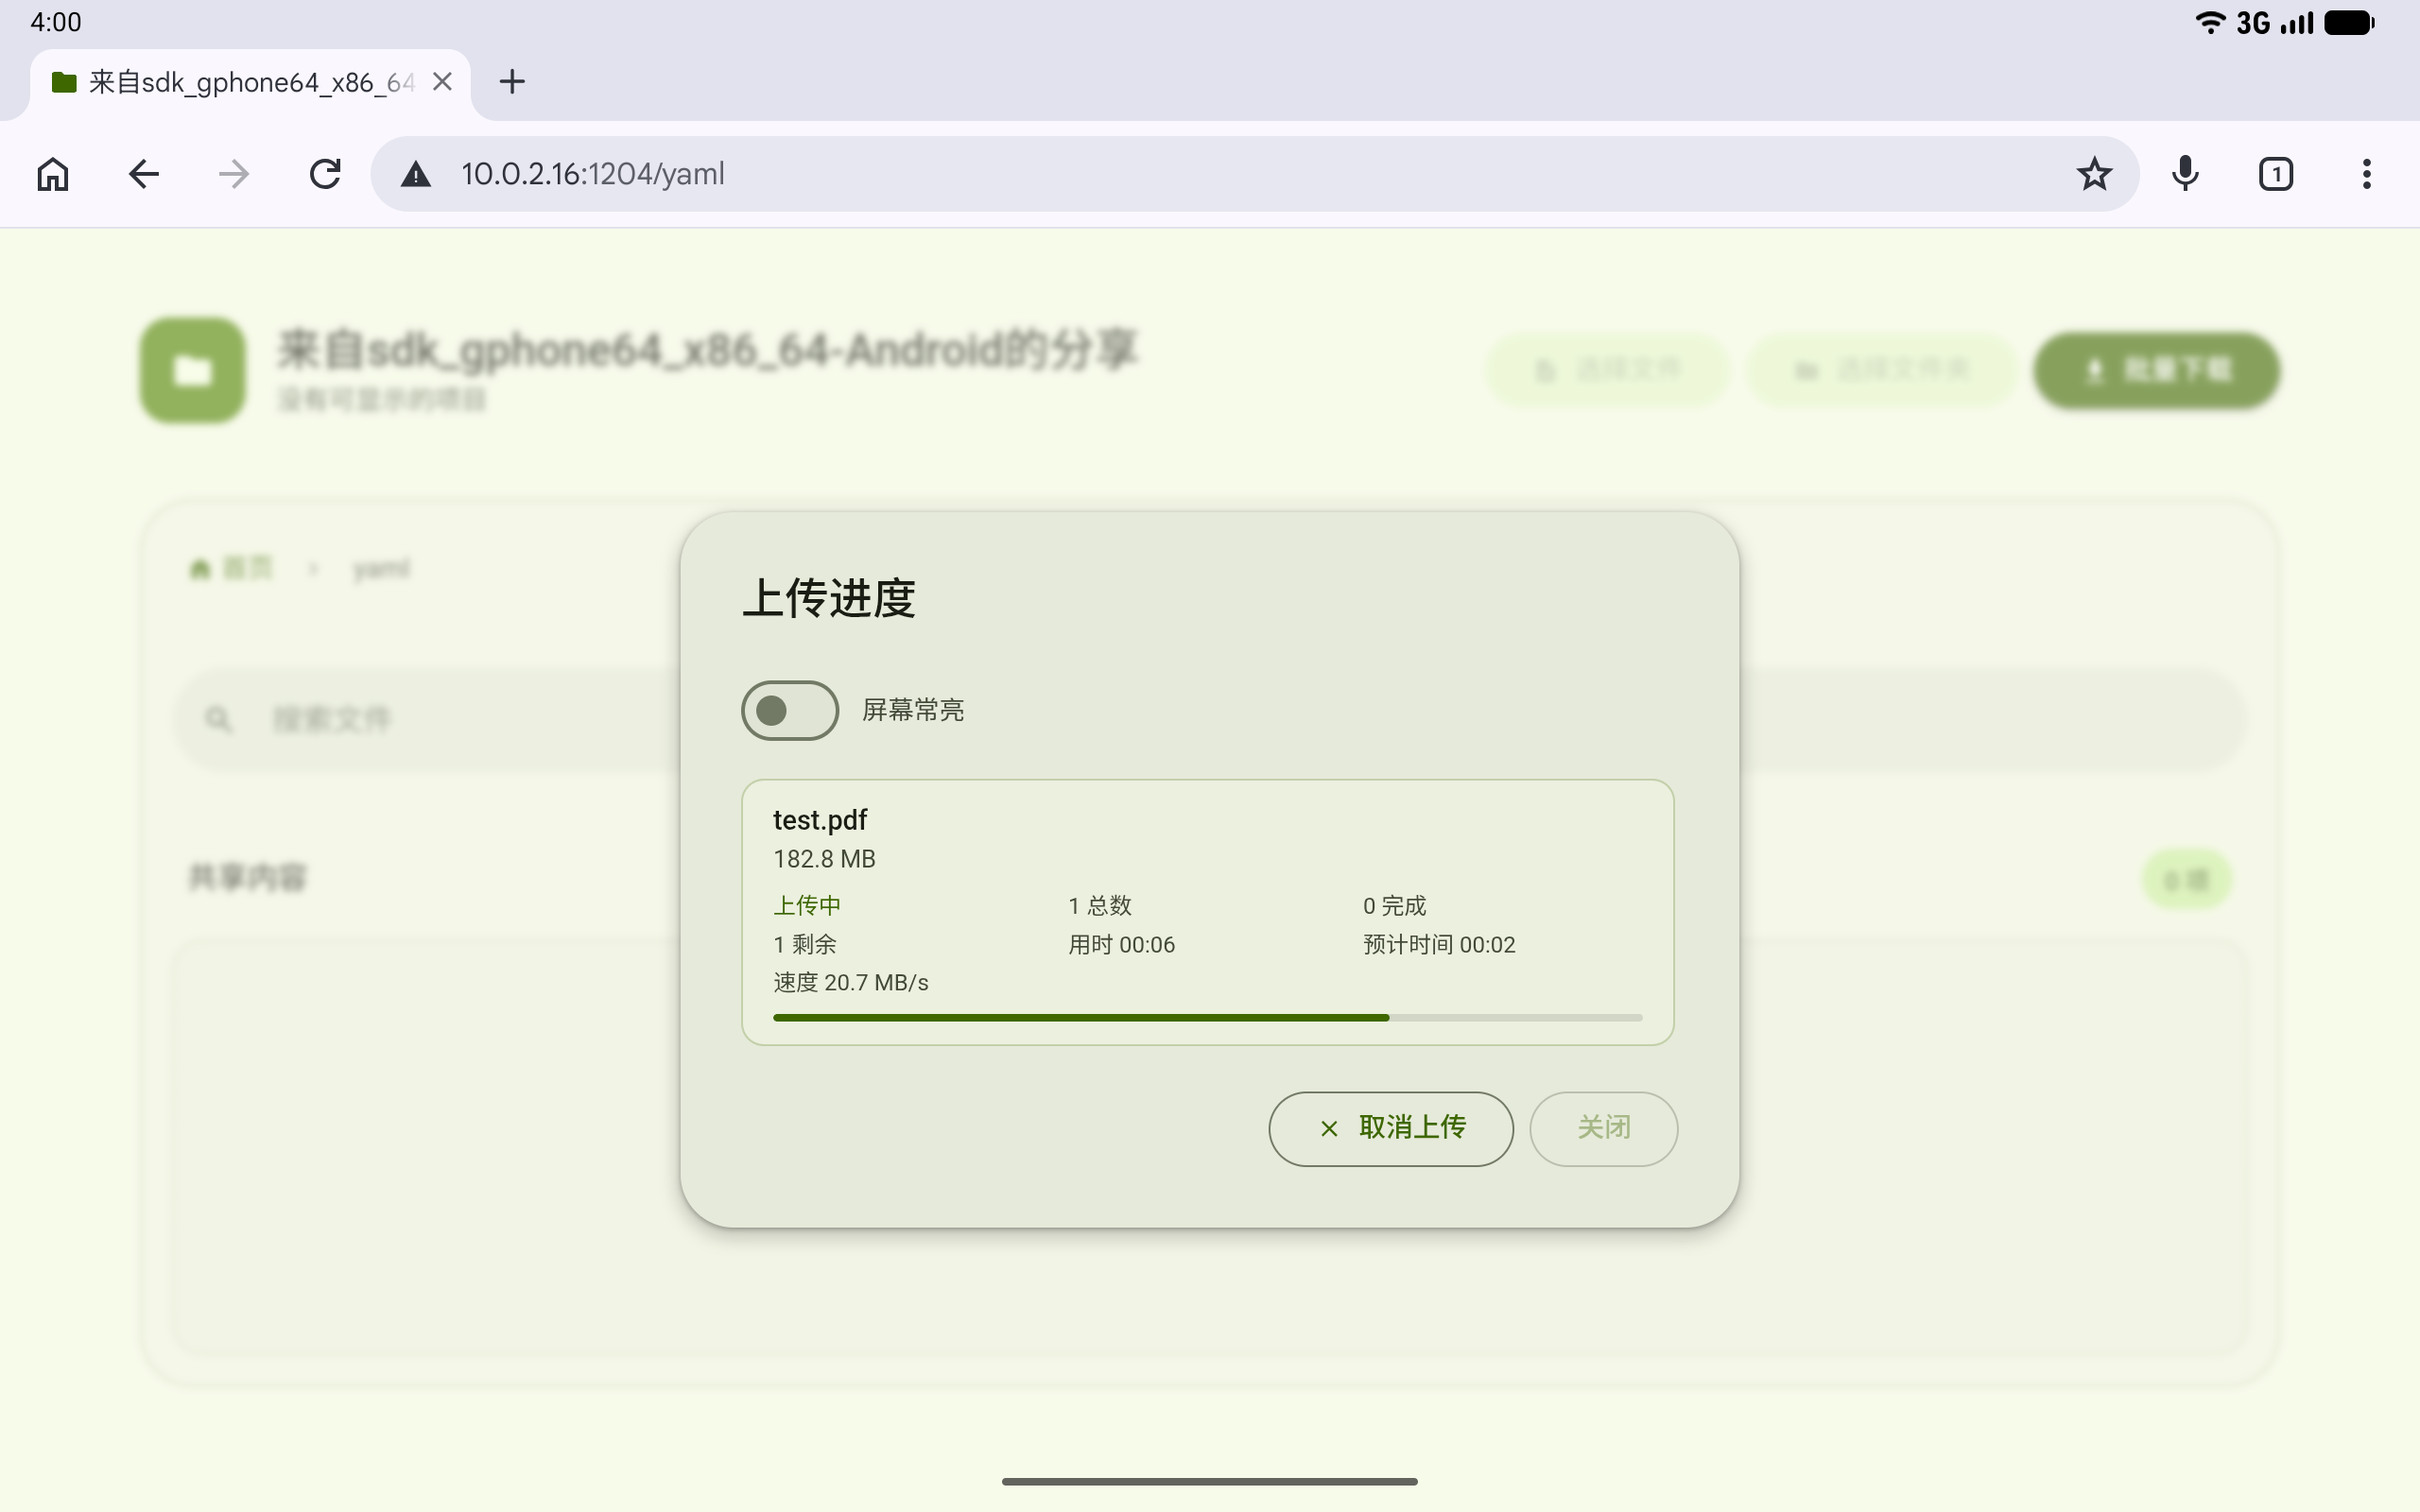Screen dimensions: 2420x1512
Task: Open the tab switcher showing 1 tab
Action: point(2276,174)
